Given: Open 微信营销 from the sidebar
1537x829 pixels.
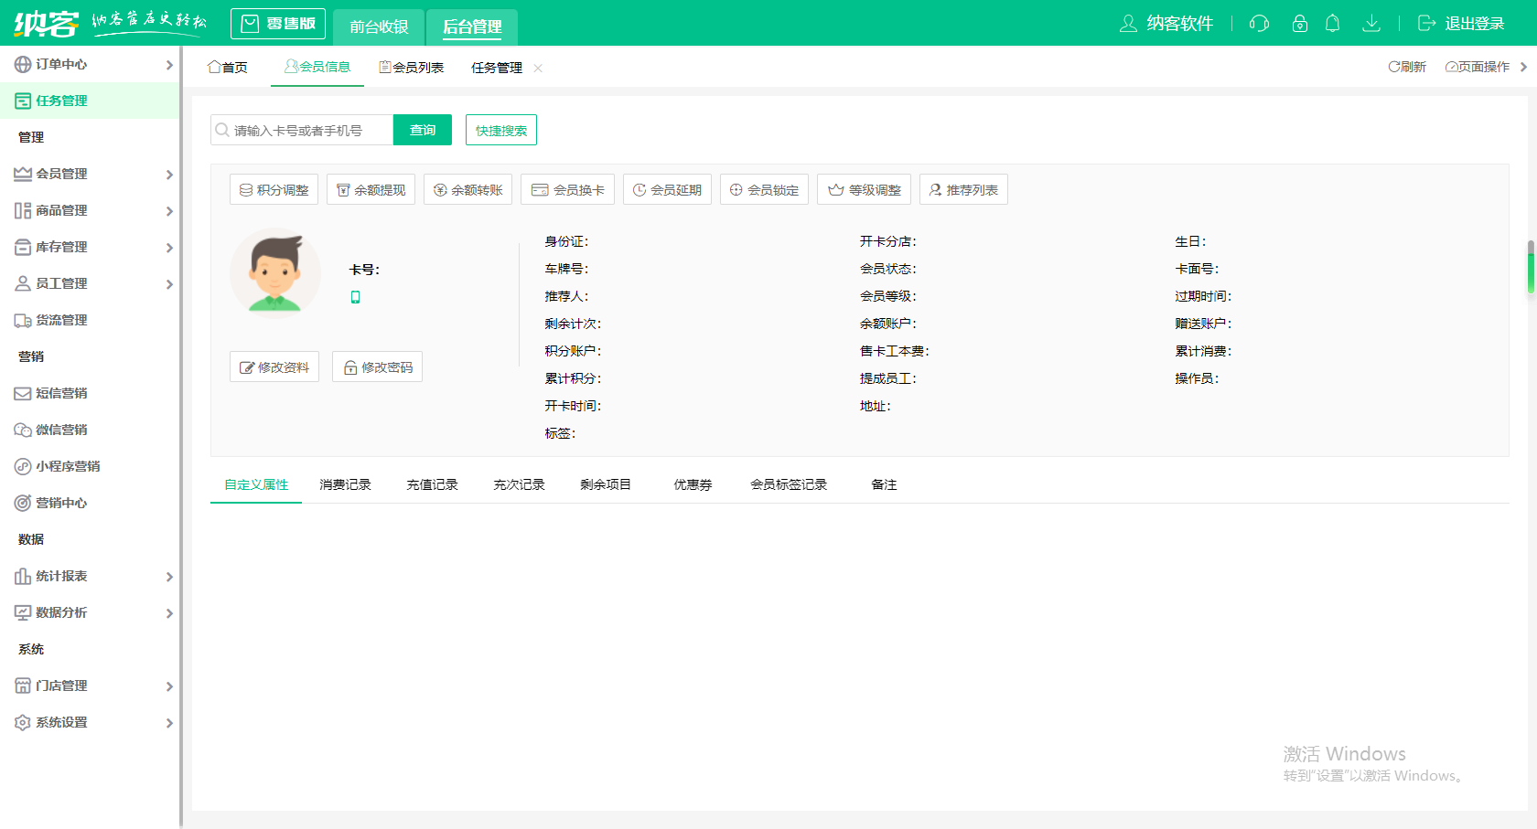Looking at the screenshot, I should (x=61, y=430).
